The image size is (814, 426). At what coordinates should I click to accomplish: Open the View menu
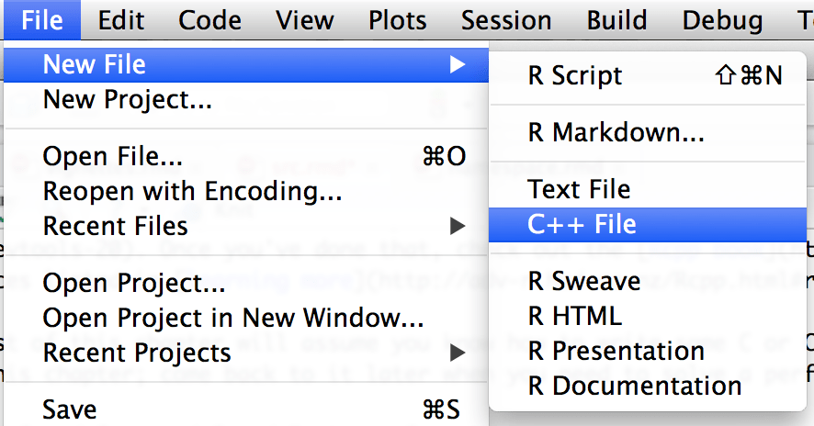(305, 20)
